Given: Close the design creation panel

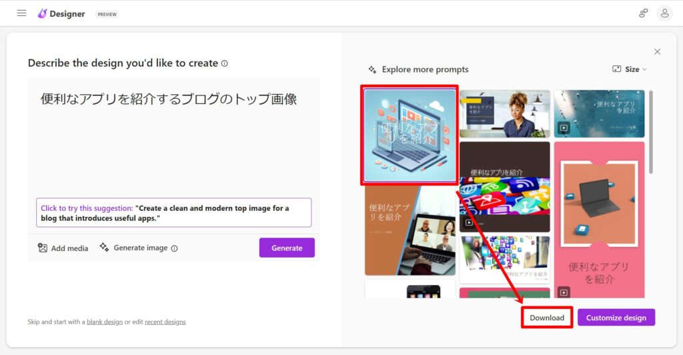Looking at the screenshot, I should pos(657,51).
